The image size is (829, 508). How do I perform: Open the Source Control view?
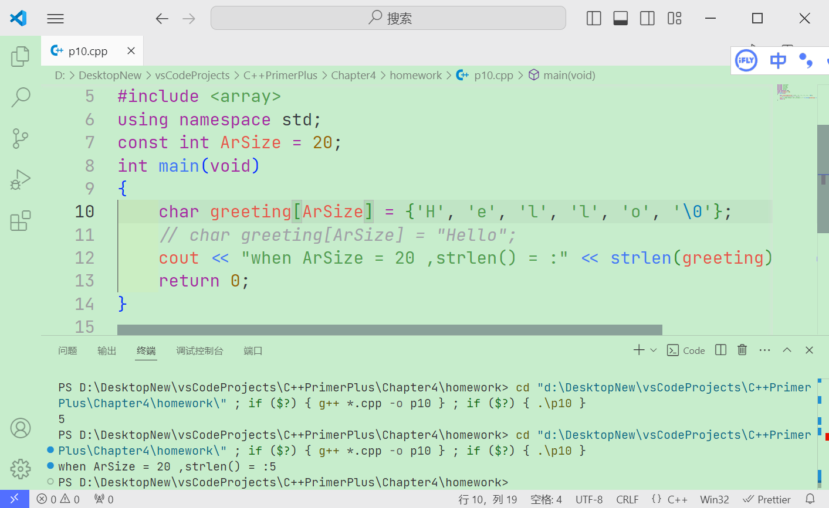(21, 139)
